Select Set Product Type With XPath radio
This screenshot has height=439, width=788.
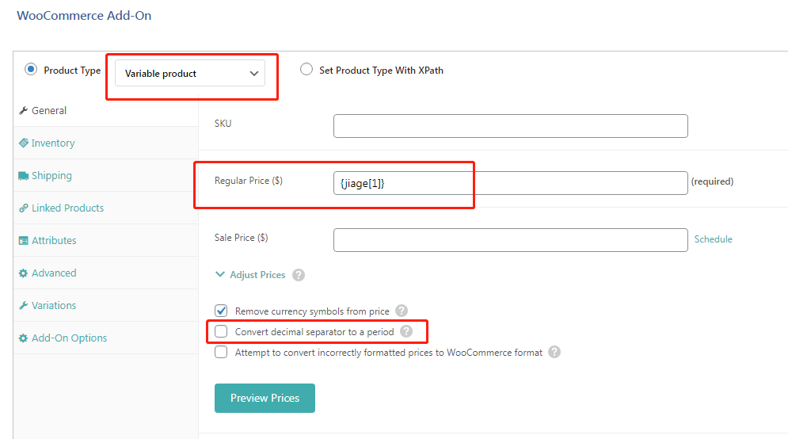click(x=306, y=70)
